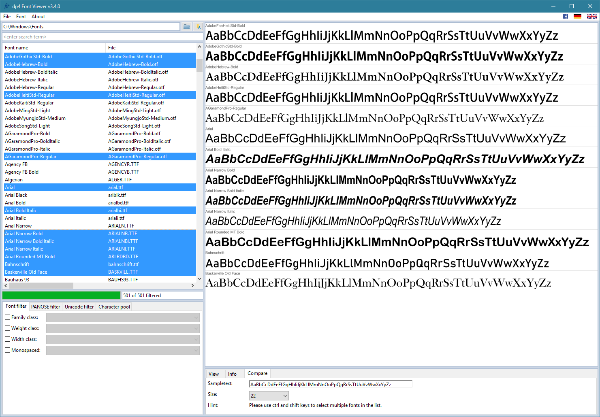Click the font search term field
Screen dimensions: 600x417
point(102,37)
